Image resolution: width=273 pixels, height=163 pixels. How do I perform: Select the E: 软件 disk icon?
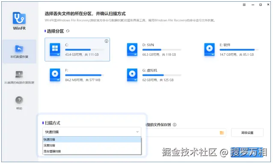(x=209, y=49)
